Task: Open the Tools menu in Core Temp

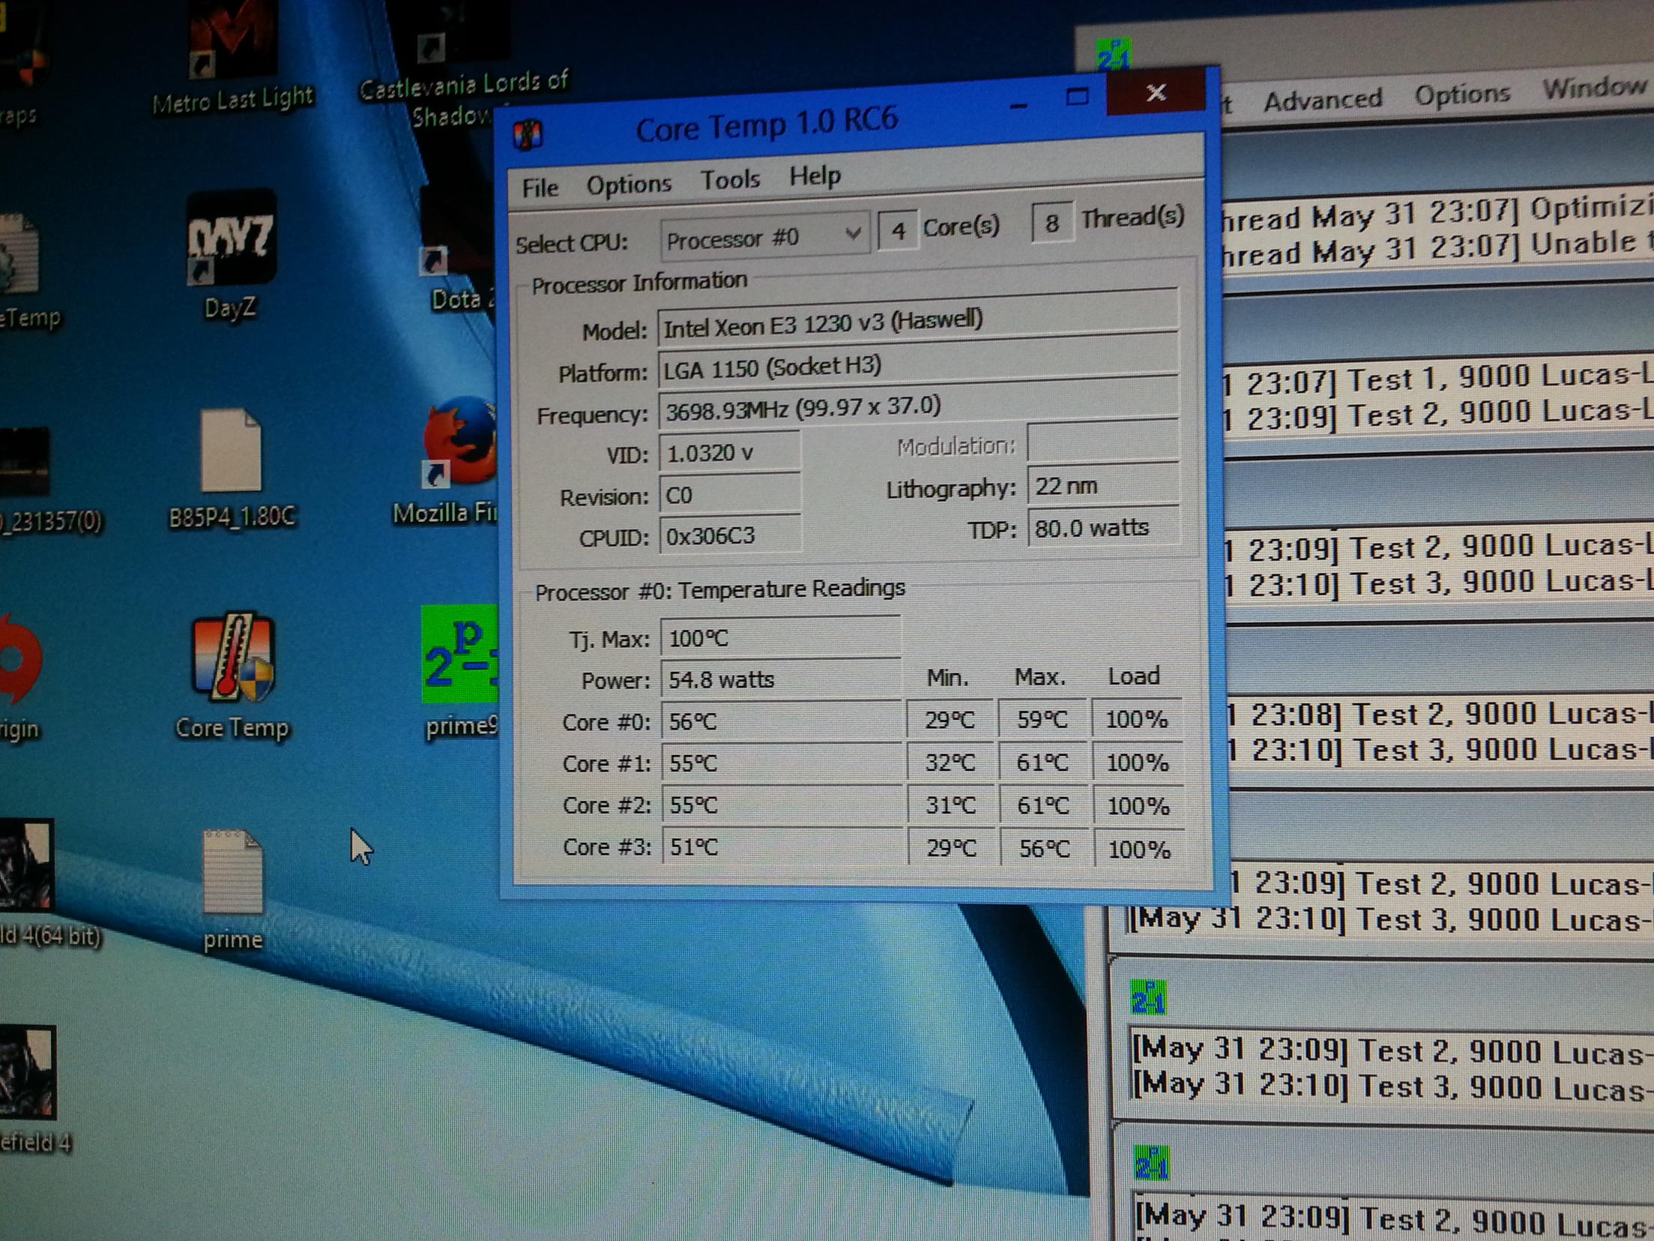Action: [x=730, y=180]
